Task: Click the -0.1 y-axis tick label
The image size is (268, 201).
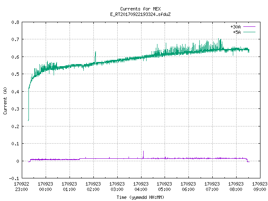Action: (x=14, y=178)
